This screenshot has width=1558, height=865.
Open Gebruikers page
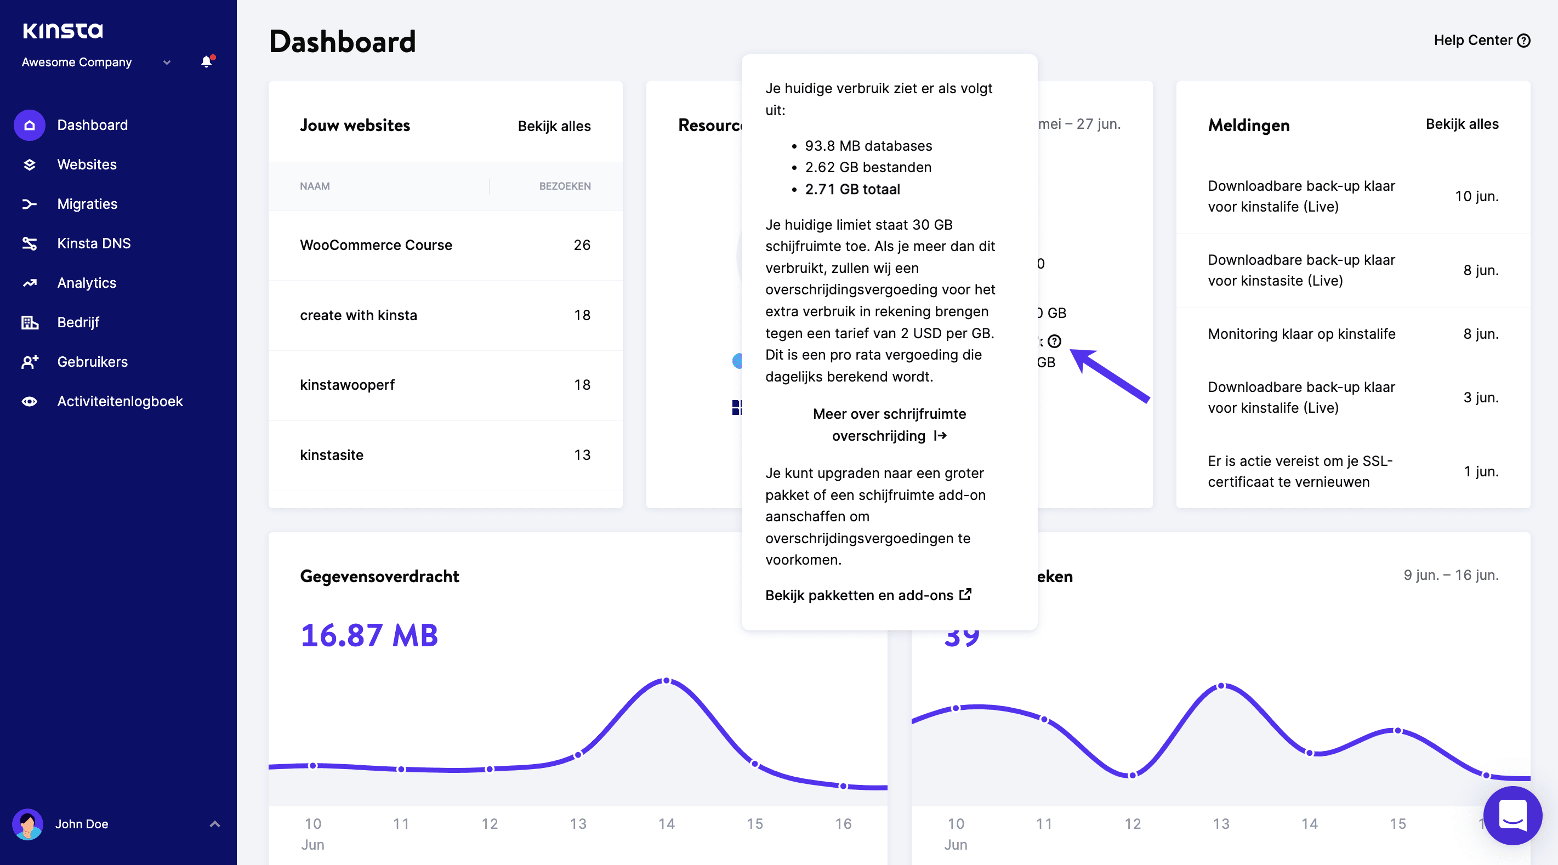(93, 362)
